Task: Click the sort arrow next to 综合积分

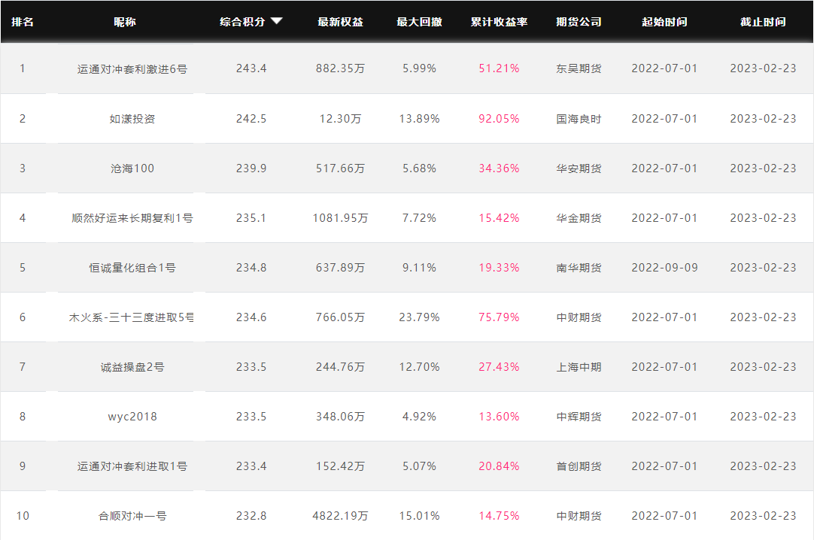Action: pyautogui.click(x=277, y=21)
